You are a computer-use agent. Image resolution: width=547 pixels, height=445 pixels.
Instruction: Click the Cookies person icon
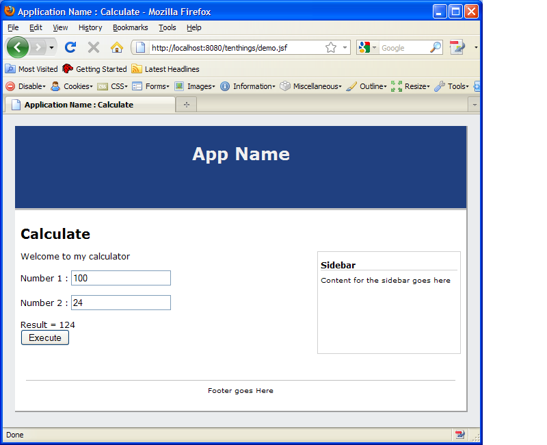click(x=55, y=86)
